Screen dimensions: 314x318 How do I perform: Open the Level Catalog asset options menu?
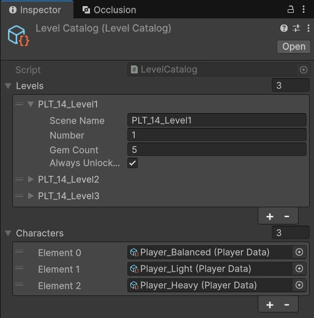click(x=308, y=28)
